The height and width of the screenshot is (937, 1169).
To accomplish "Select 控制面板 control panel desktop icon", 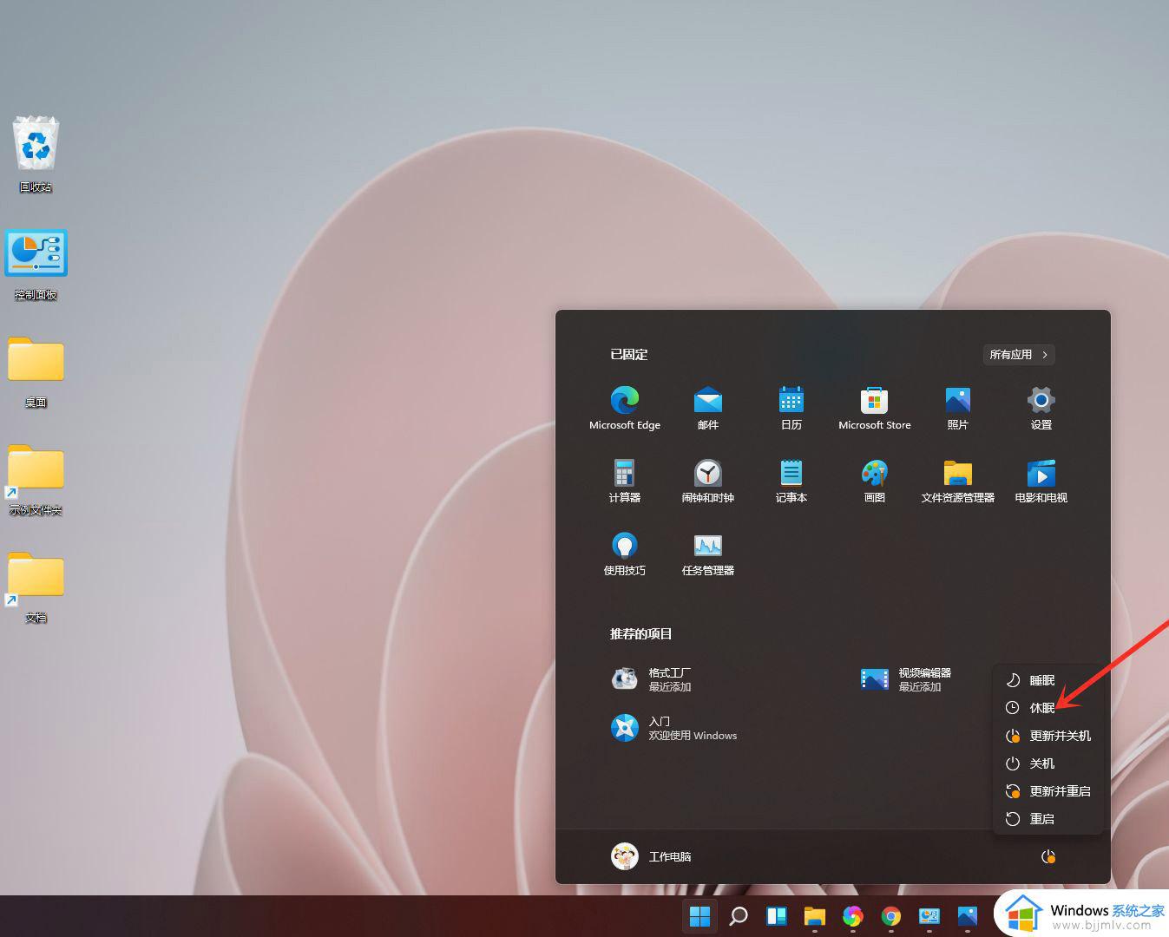I will click(x=36, y=265).
